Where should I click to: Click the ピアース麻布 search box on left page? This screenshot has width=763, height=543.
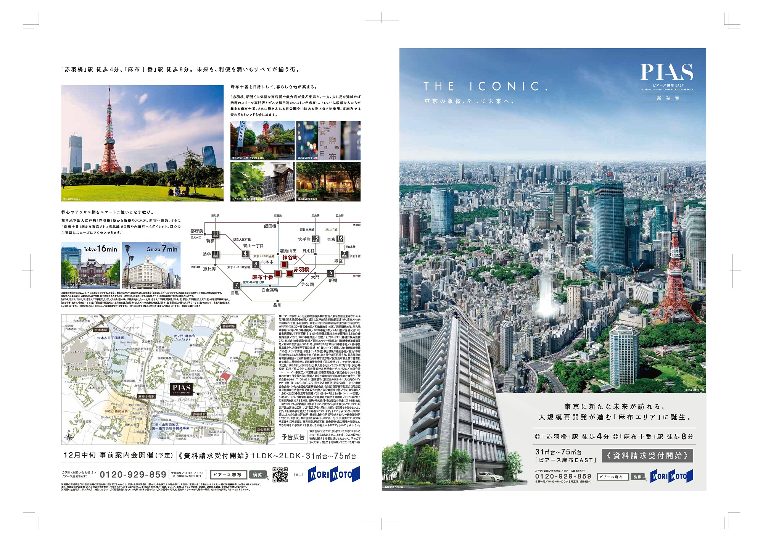click(x=229, y=475)
